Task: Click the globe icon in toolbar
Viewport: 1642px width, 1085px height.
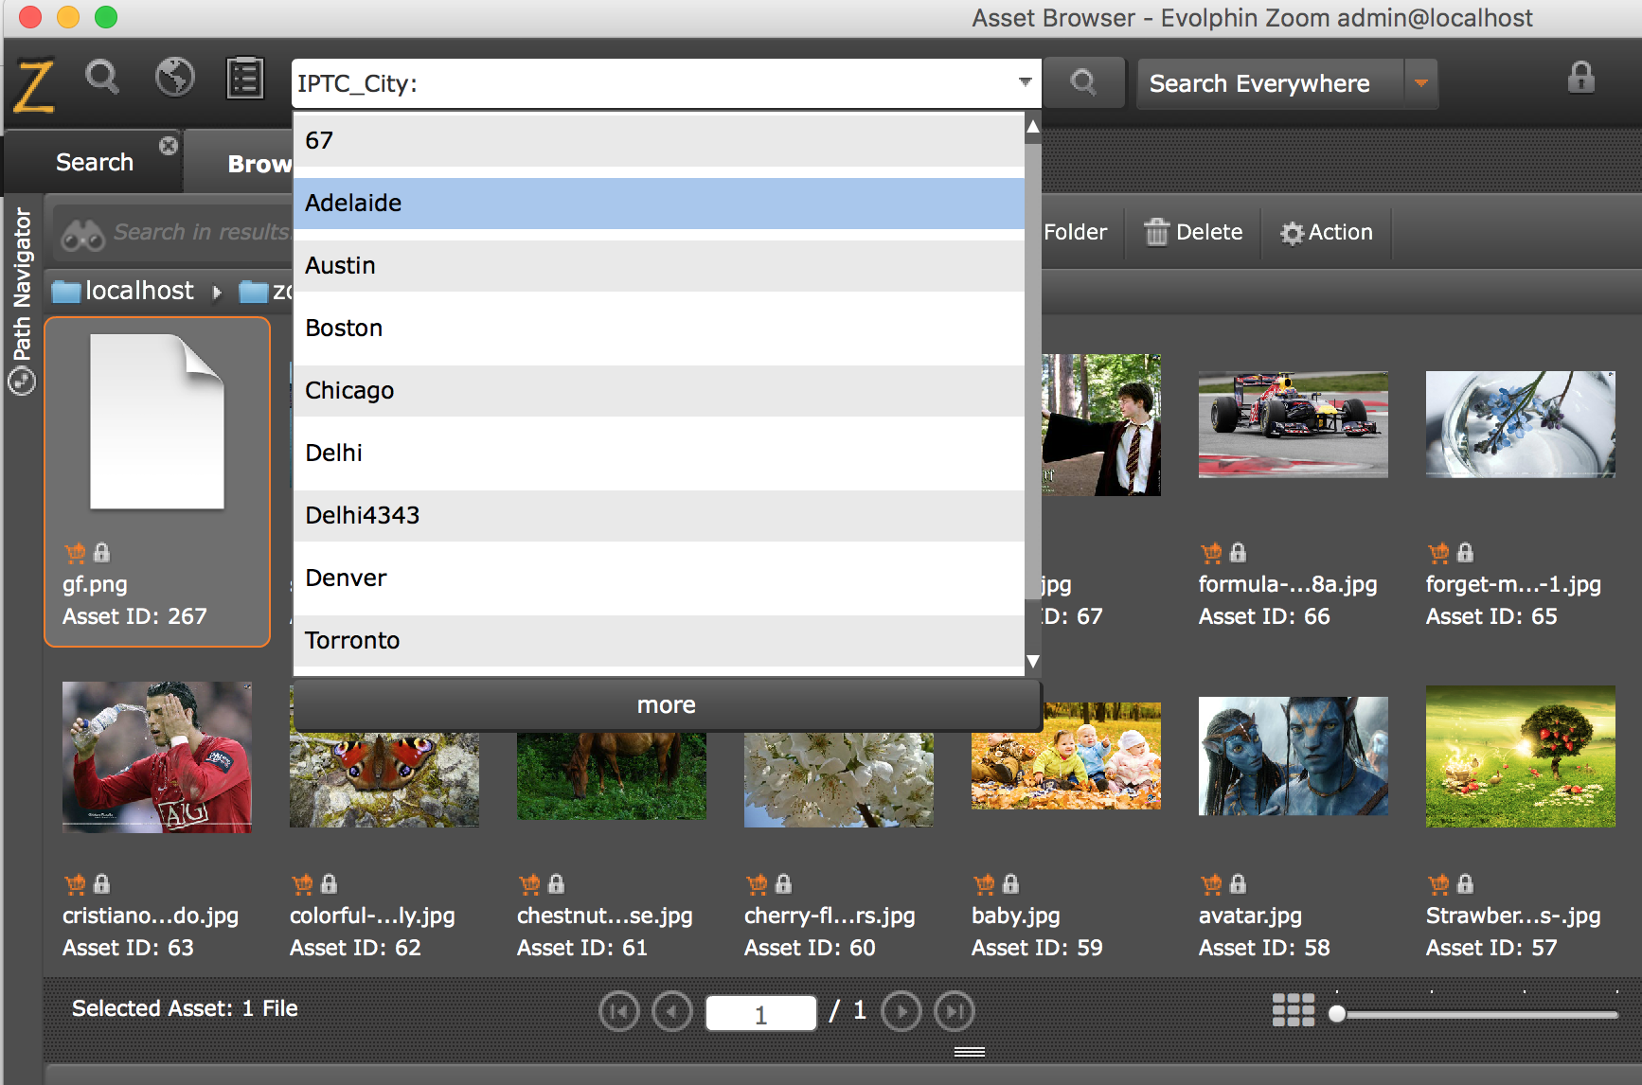Action: tap(175, 78)
